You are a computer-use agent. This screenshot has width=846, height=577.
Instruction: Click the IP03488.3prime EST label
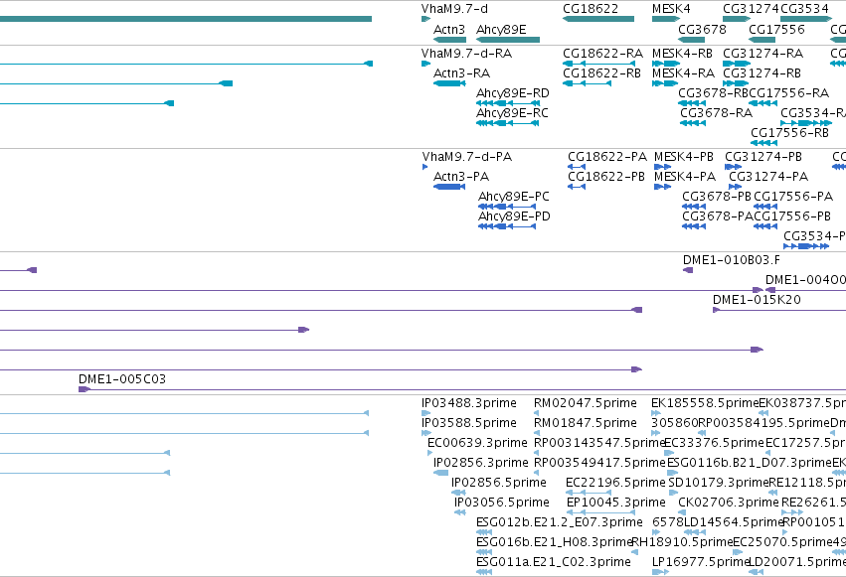pyautogui.click(x=469, y=403)
